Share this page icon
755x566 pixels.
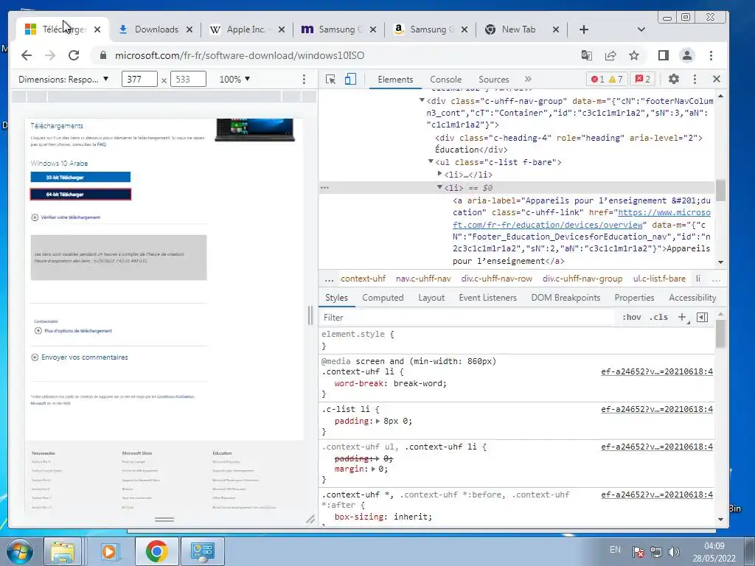pyautogui.click(x=610, y=55)
